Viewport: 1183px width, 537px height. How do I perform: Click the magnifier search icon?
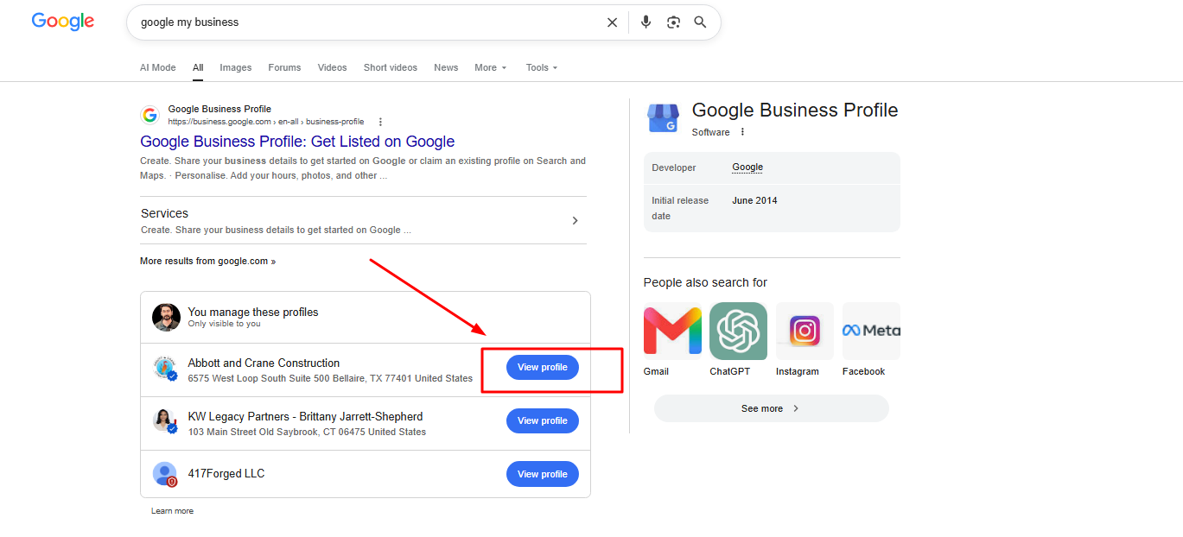(x=700, y=22)
